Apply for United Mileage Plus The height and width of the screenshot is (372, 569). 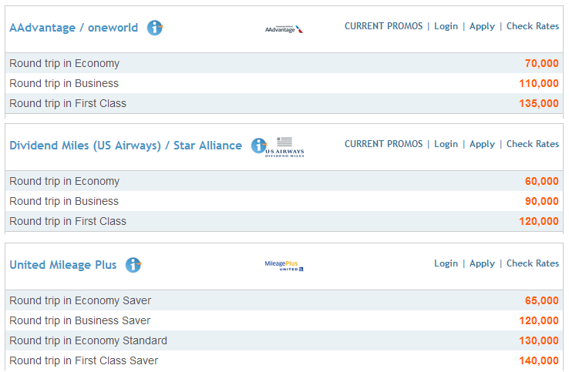[482, 263]
